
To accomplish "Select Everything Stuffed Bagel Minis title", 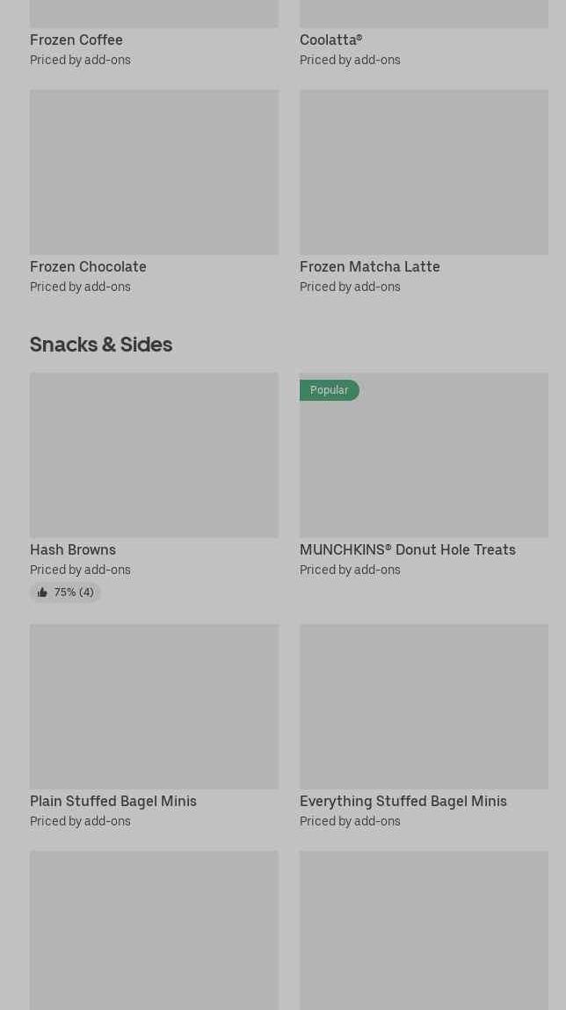I will pyautogui.click(x=403, y=801).
